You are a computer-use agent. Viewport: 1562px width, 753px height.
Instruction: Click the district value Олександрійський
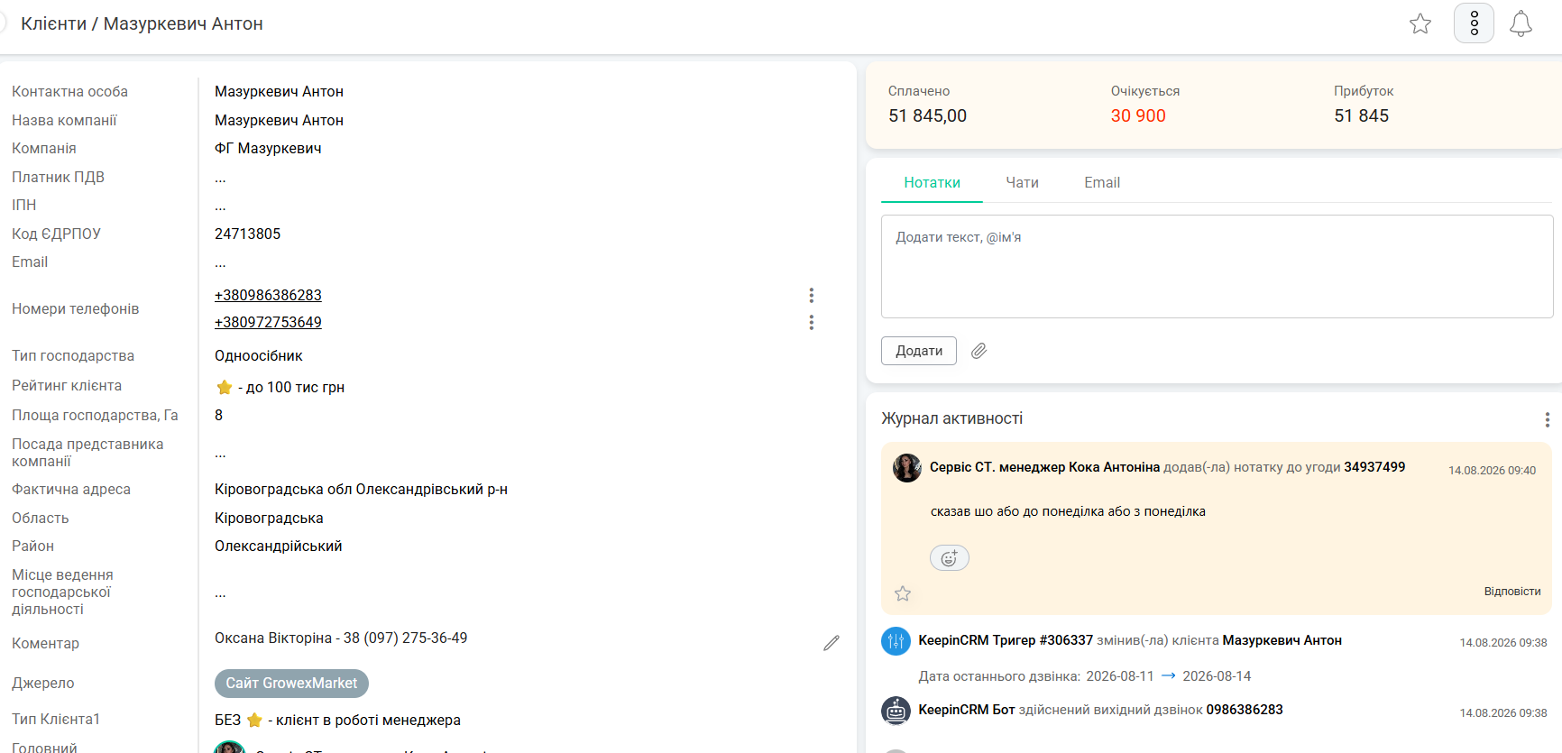[x=278, y=546]
